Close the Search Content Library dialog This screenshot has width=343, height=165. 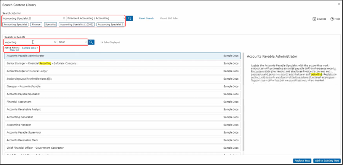[339, 4]
